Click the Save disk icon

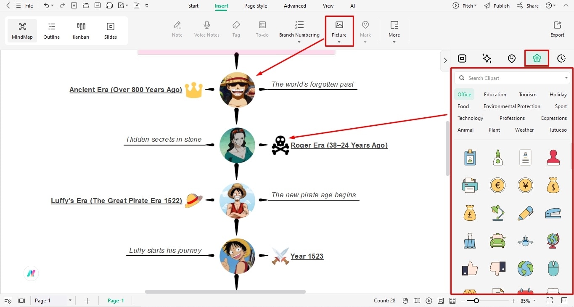coord(98,6)
